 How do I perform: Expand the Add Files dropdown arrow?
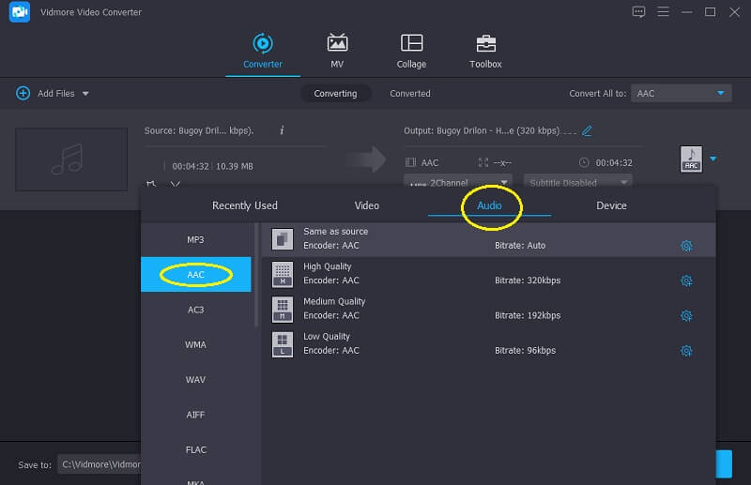click(x=85, y=94)
